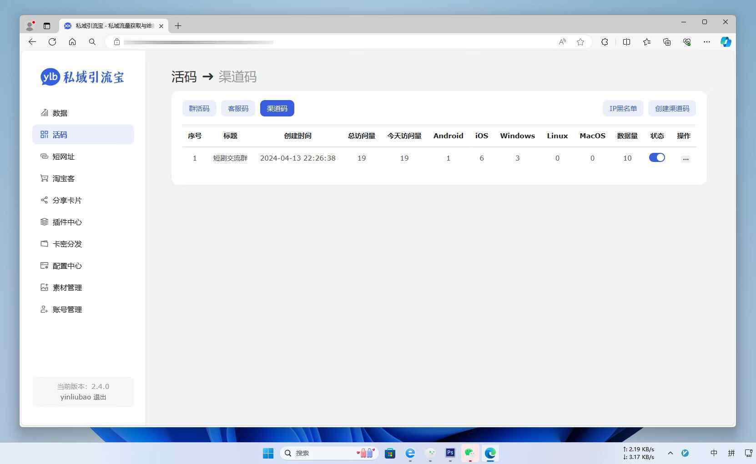The height and width of the screenshot is (464, 756).
Task: Click the browser home icon
Action: pos(72,42)
